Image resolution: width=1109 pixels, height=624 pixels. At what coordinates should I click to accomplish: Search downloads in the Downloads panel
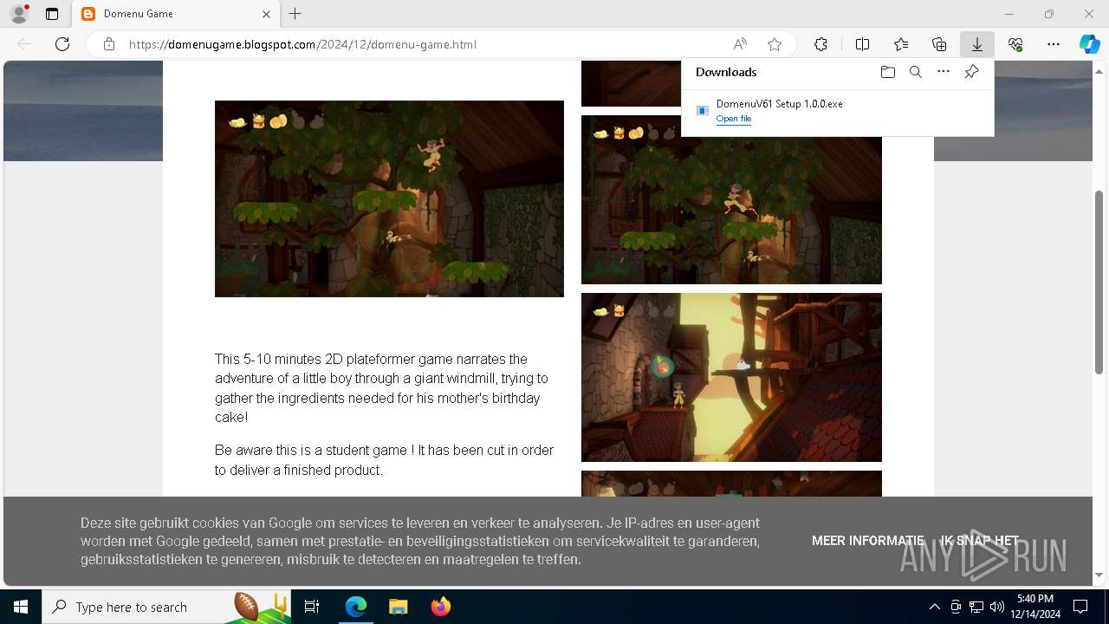pos(915,72)
